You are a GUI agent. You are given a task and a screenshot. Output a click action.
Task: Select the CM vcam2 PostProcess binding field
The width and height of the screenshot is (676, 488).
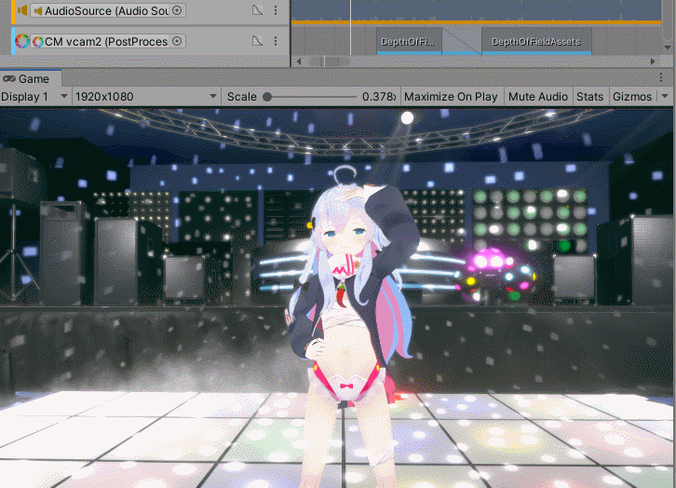[108, 41]
